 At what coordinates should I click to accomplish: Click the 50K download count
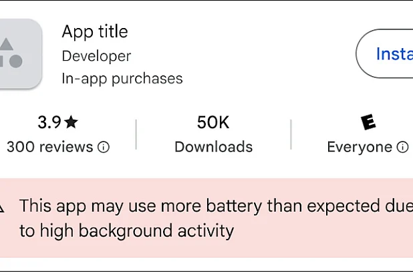213,122
